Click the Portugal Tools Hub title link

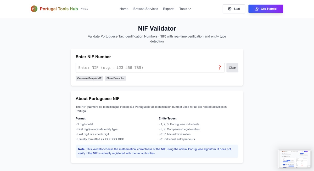point(59,9)
